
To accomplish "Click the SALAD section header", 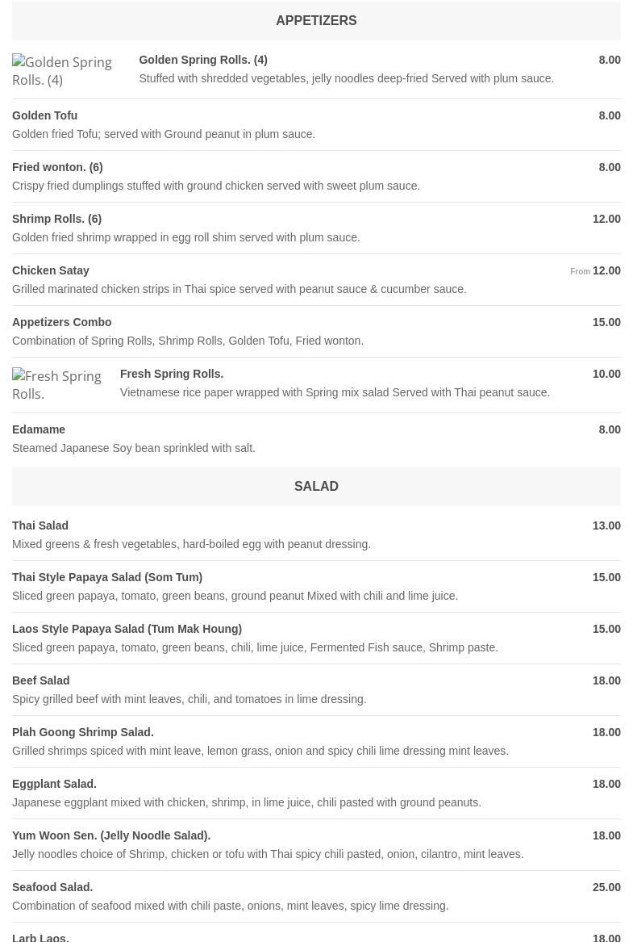I will (x=316, y=487).
